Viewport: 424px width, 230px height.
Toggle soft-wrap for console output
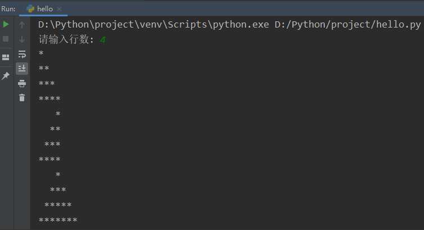point(22,54)
